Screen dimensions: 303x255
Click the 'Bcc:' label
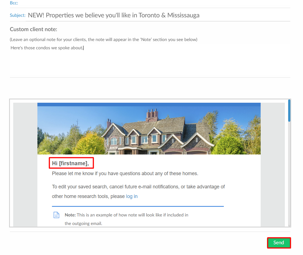tap(14, 3)
